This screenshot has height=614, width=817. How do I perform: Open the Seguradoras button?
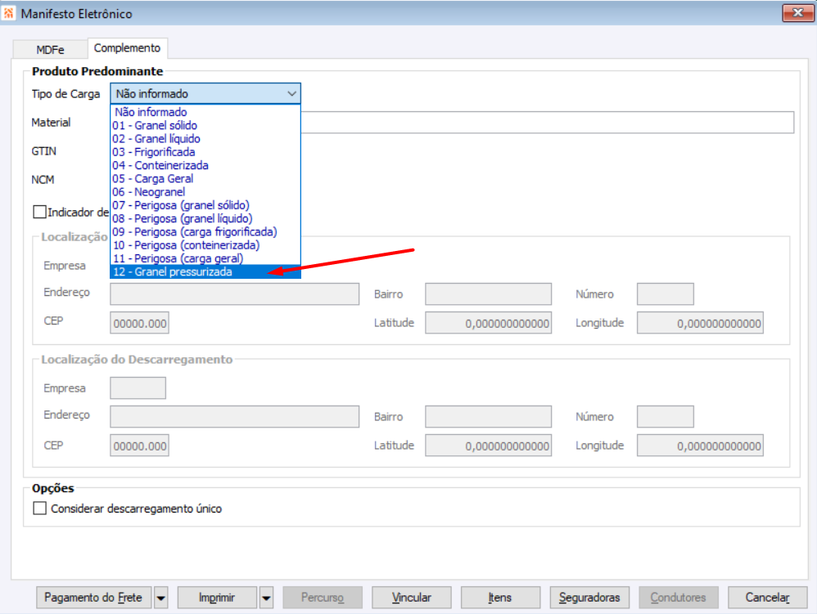coord(589,598)
